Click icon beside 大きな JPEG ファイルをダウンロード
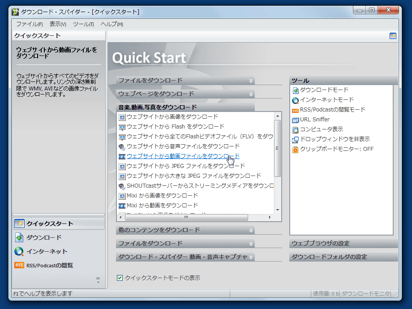The height and width of the screenshot is (309, 412). (122, 176)
